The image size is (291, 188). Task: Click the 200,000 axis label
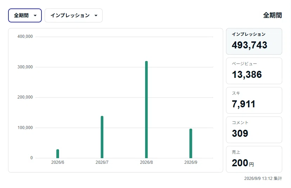25,97
